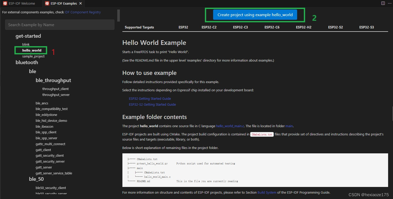The width and height of the screenshot is (393, 199).
Task: Click the ESP32-C6 target label
Action: coord(272,27)
